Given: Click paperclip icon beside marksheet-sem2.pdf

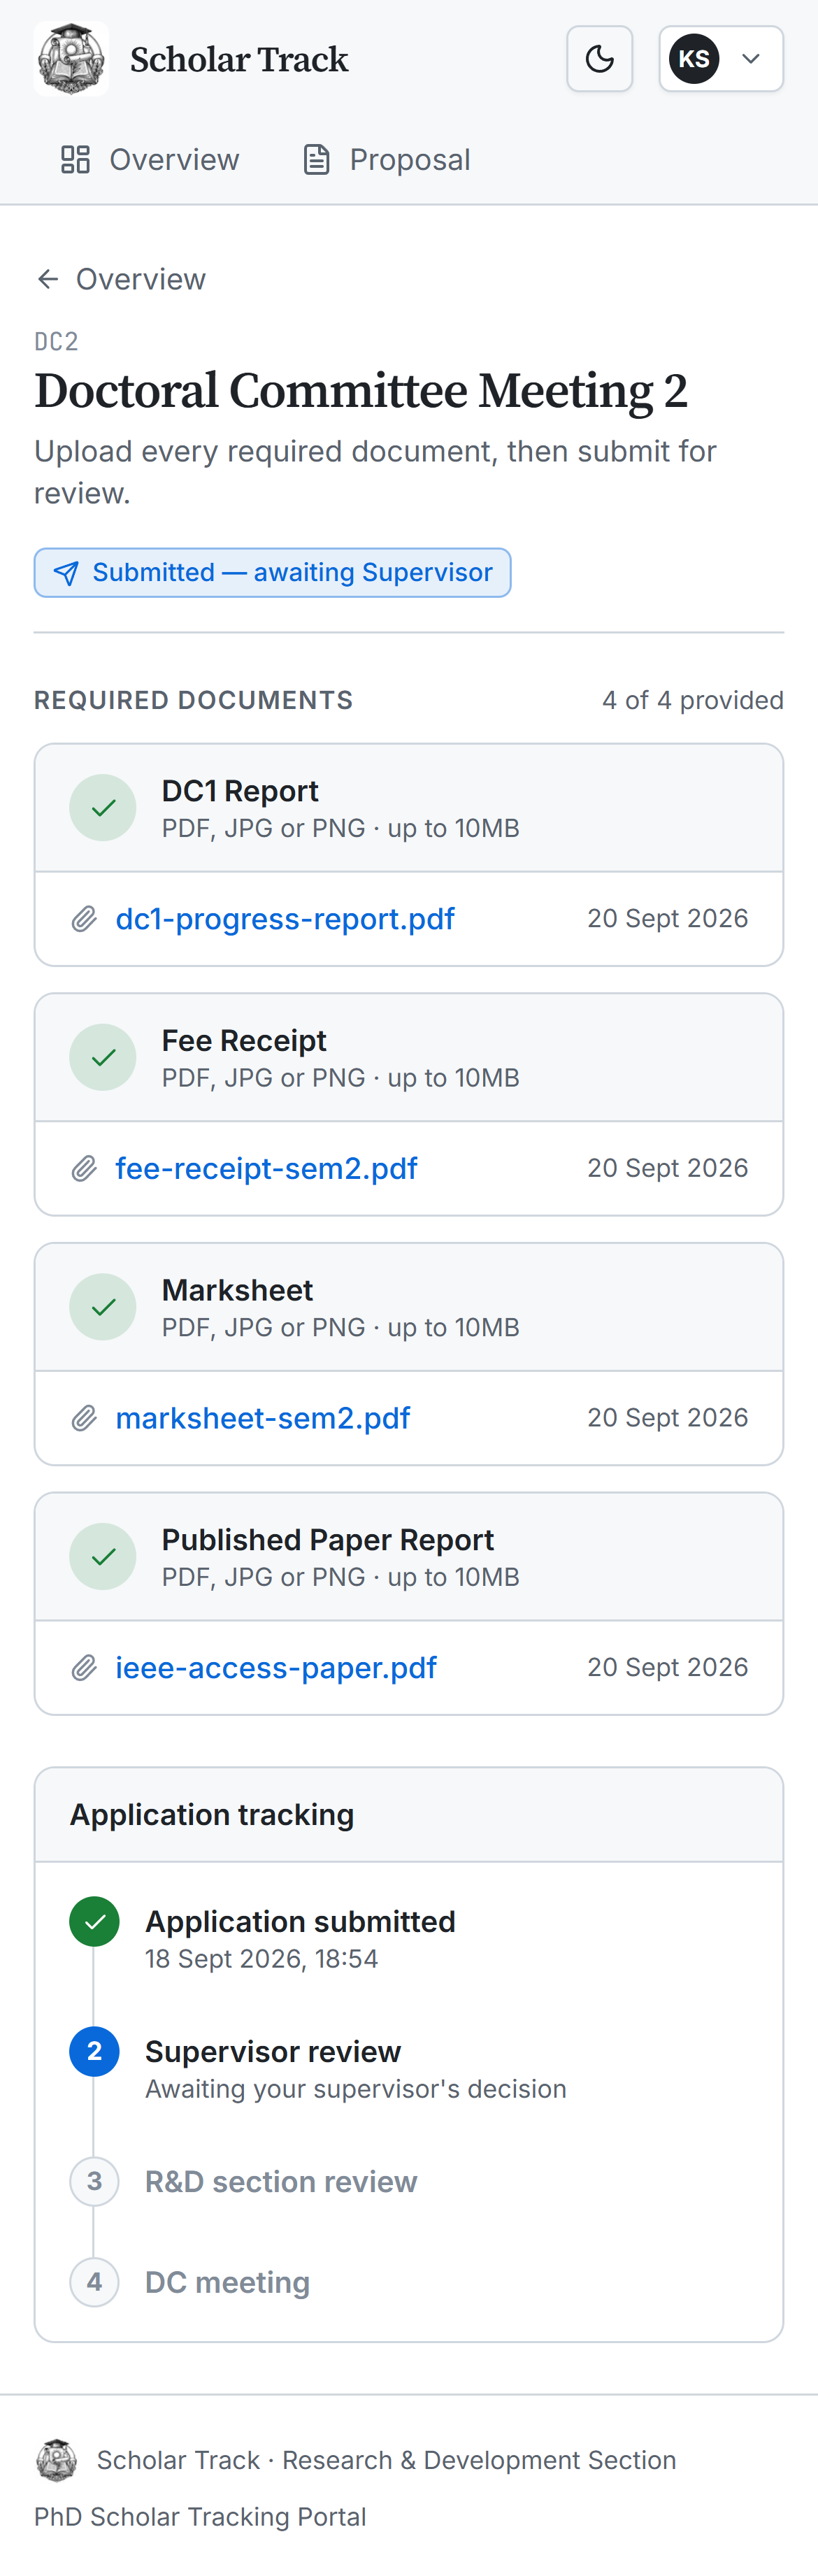Looking at the screenshot, I should [x=84, y=1418].
